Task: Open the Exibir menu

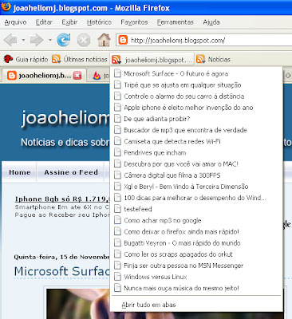Action: point(69,22)
